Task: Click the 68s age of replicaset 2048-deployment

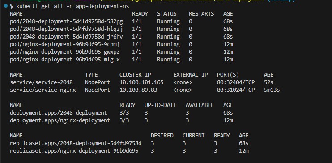Action: pos(243,143)
